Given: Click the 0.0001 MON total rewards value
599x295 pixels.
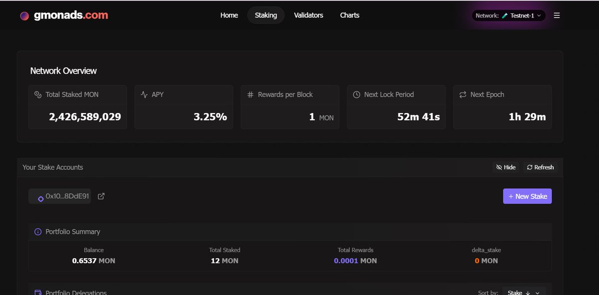Looking at the screenshot, I should click(355, 261).
